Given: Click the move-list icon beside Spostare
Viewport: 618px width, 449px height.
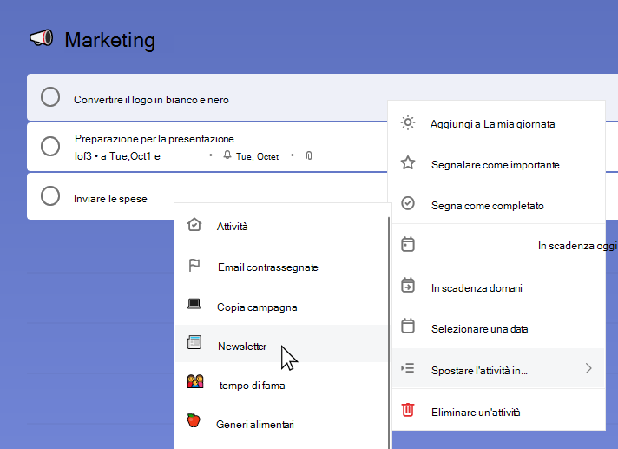Looking at the screenshot, I should point(408,368).
